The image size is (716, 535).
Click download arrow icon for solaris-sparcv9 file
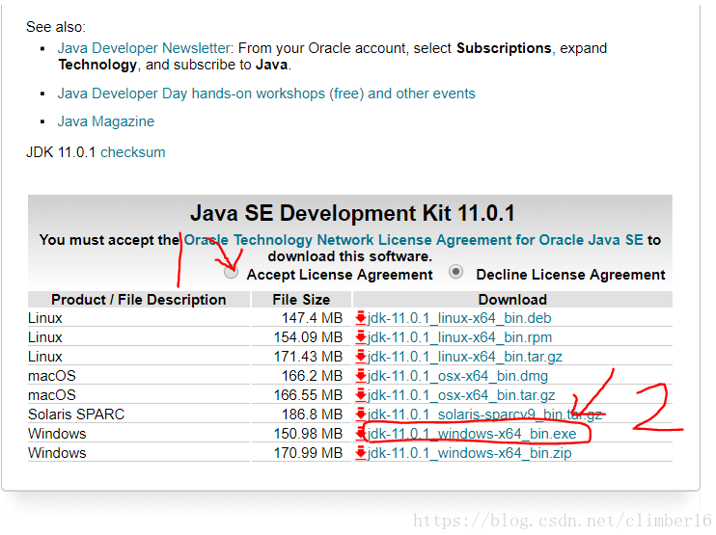click(361, 414)
